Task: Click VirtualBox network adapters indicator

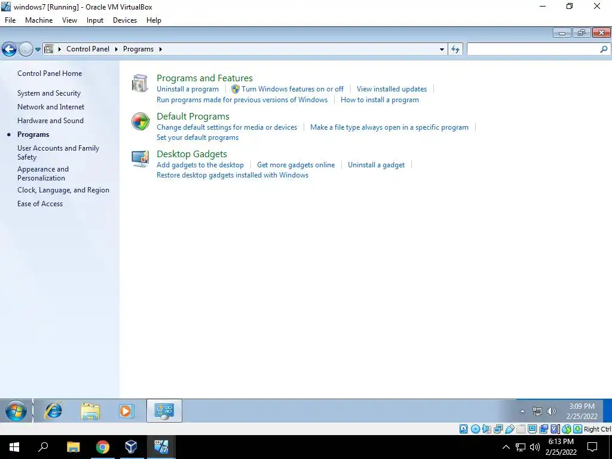Action: tap(498, 429)
